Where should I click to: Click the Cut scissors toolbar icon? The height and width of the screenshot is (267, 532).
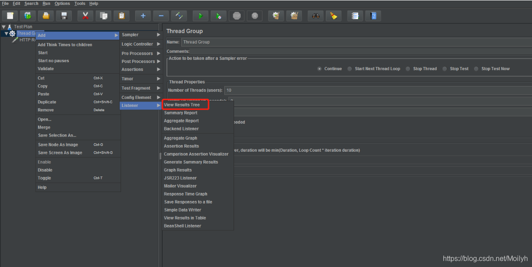pyautogui.click(x=85, y=16)
